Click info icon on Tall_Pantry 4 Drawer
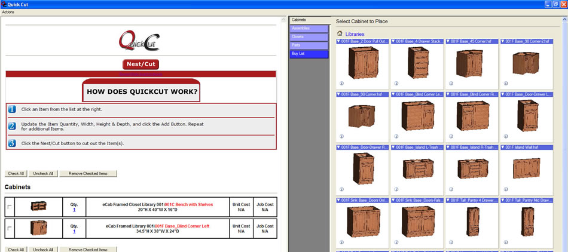This screenshot has height=252, width=568. tap(451, 242)
